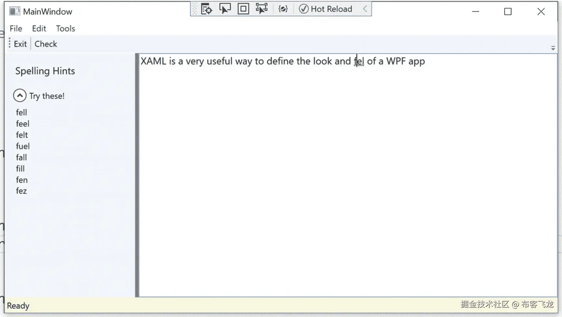The width and height of the screenshot is (562, 317).
Task: Maximize the MainWindow window
Action: pyautogui.click(x=508, y=12)
